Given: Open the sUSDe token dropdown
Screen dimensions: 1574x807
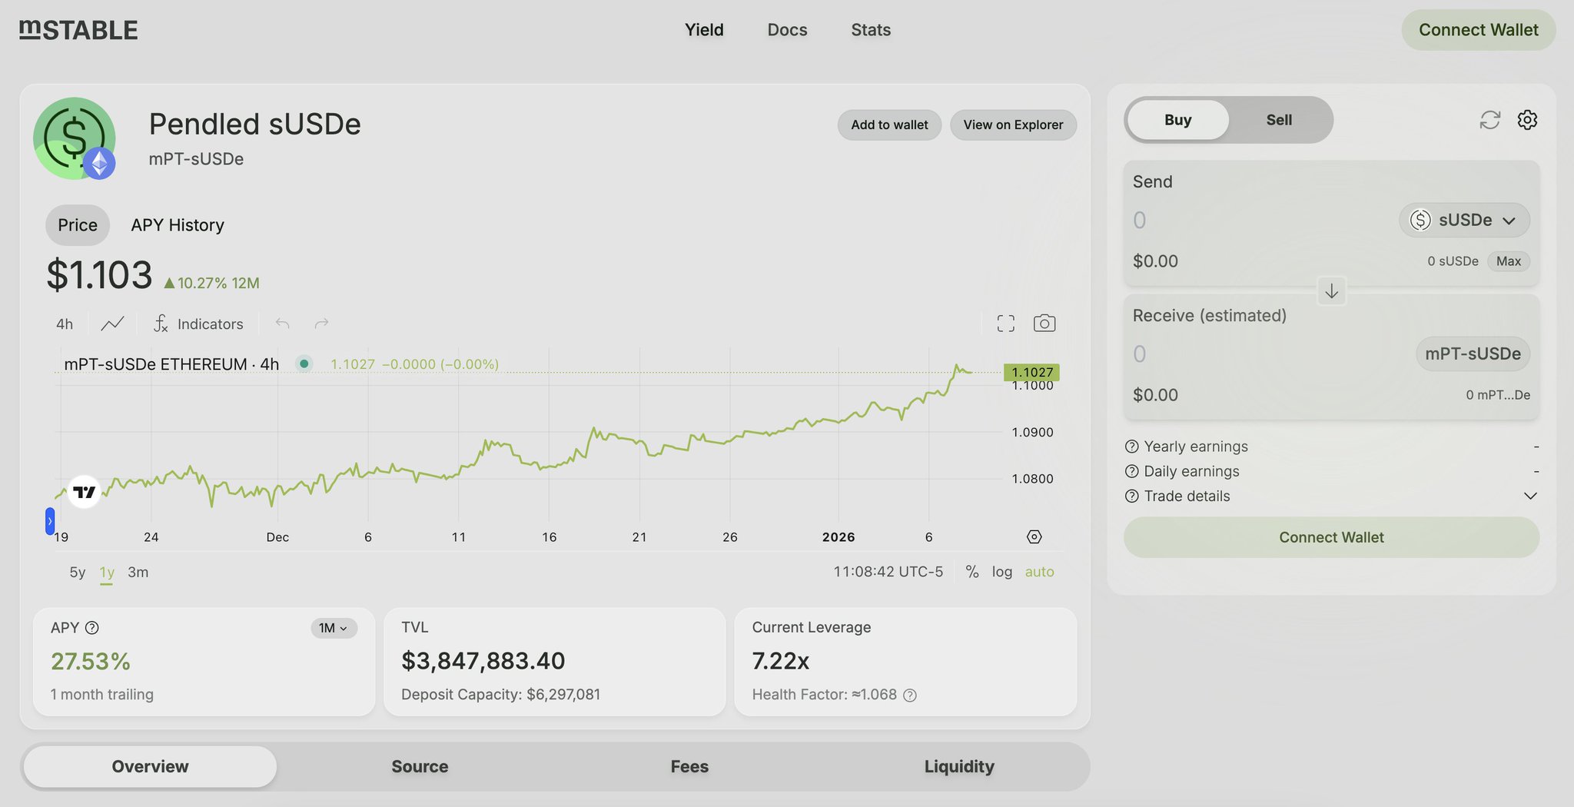Looking at the screenshot, I should (x=1463, y=221).
